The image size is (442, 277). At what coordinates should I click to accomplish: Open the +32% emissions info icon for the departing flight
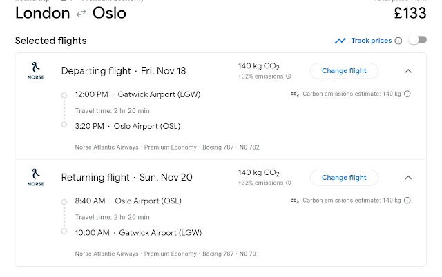coord(289,76)
